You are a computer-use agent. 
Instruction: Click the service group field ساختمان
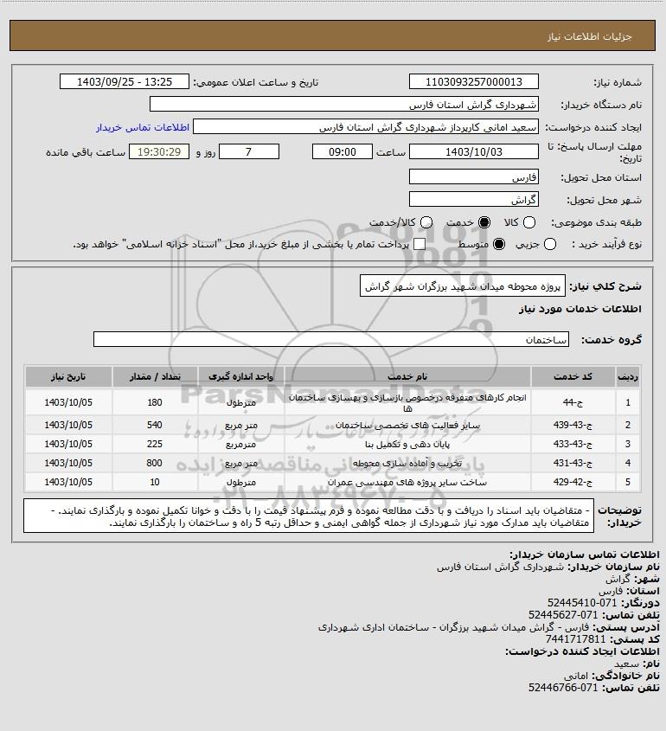331,339
